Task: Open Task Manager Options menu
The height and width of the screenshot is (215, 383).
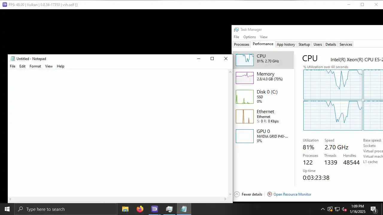Action: [x=250, y=37]
